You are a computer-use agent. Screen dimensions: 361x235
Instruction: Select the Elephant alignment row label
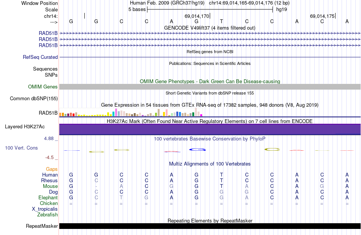tap(48, 197)
